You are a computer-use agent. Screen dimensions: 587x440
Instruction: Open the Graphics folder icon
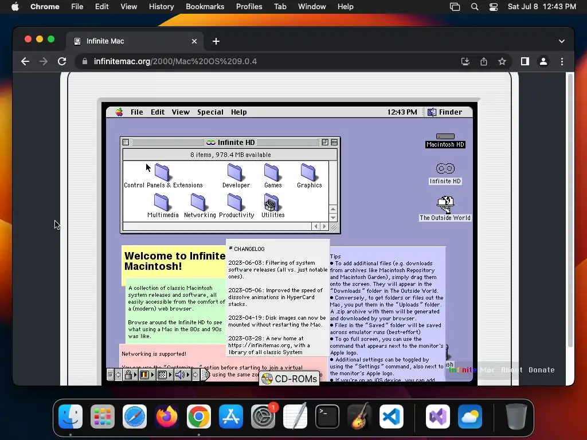coord(308,172)
